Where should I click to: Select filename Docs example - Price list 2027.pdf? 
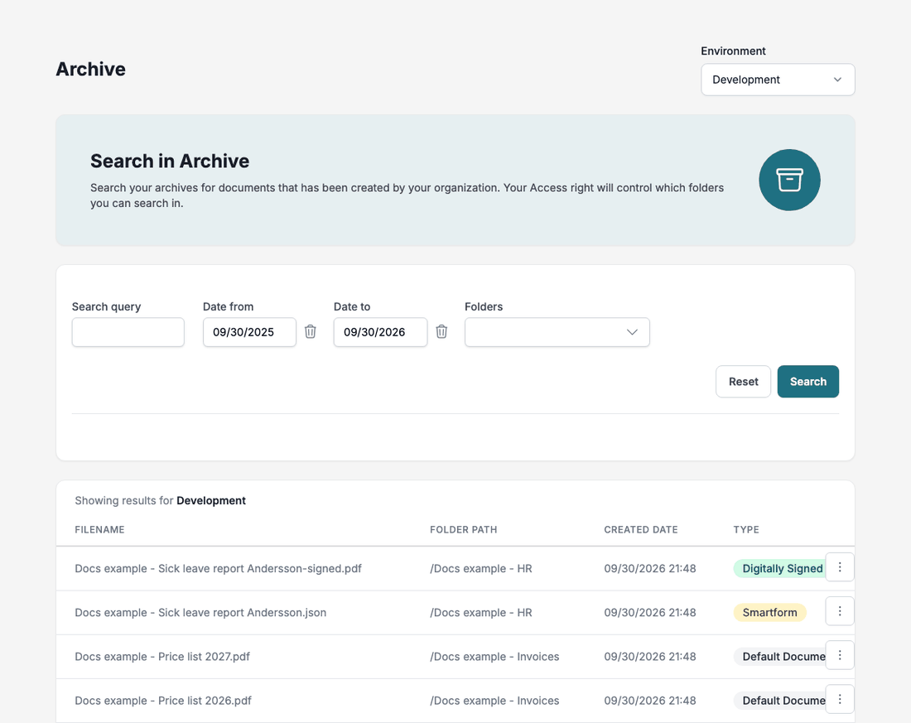coord(162,657)
